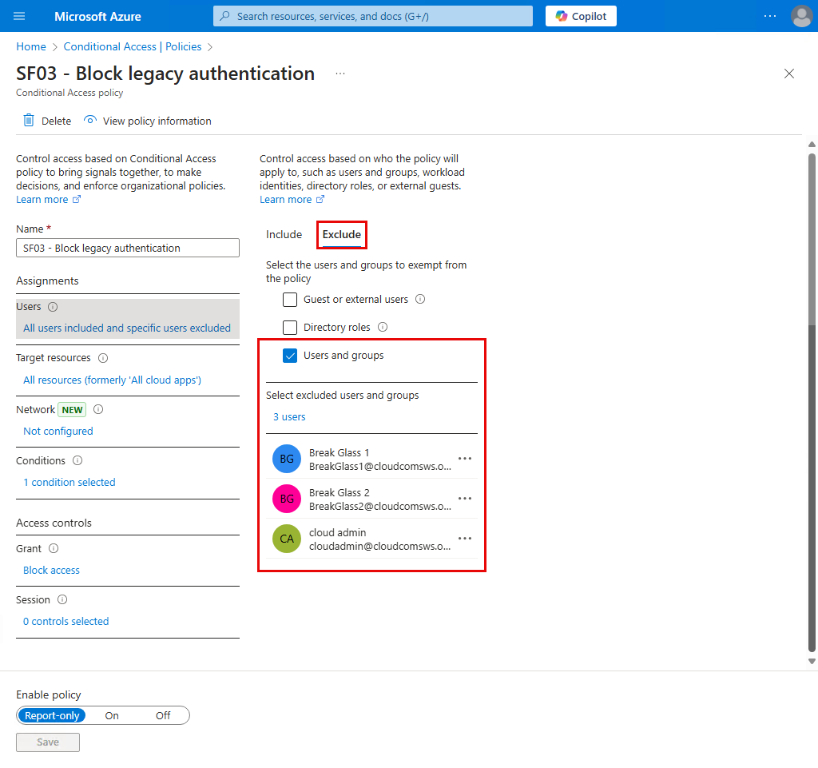The width and height of the screenshot is (818, 768).
Task: Click the Azure search box
Action: pos(373,16)
